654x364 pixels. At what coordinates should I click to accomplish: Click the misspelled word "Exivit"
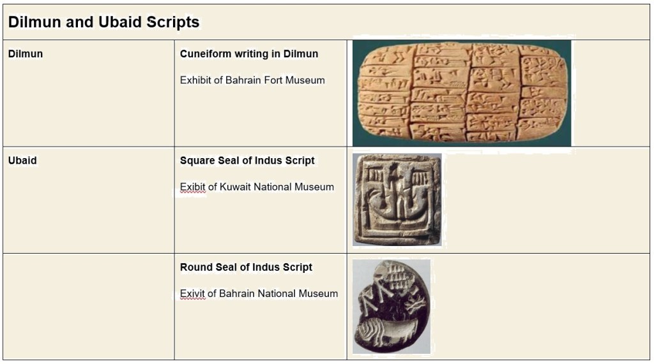point(192,294)
